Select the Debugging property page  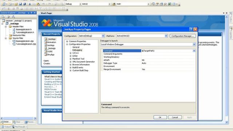coord(77,50)
